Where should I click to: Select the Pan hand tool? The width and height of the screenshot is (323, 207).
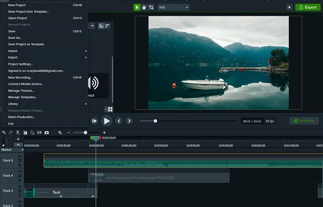[x=144, y=7]
